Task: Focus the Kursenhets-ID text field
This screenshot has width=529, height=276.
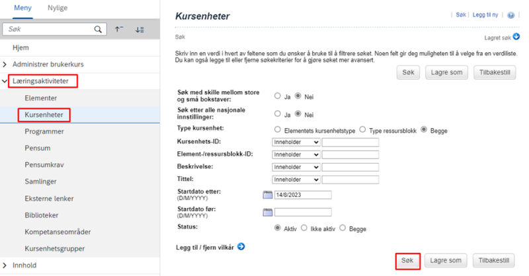Action: (x=350, y=142)
